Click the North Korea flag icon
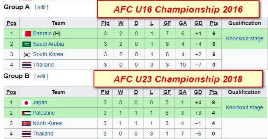 tap(26, 123)
